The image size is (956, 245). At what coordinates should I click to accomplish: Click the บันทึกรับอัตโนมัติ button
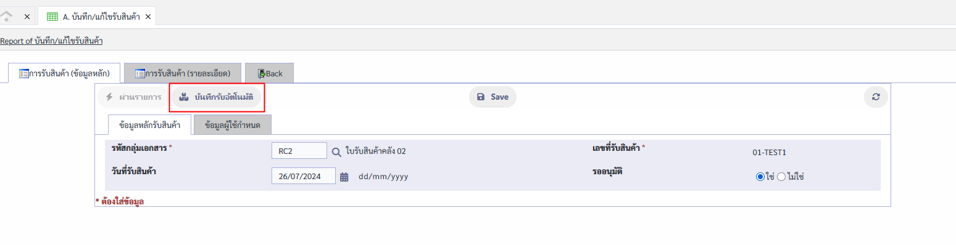pos(217,97)
